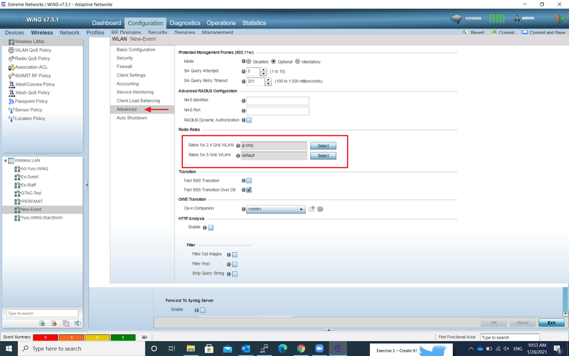
Task: Click Select for 2.4 GHz WLAN rates
Action: [323, 146]
